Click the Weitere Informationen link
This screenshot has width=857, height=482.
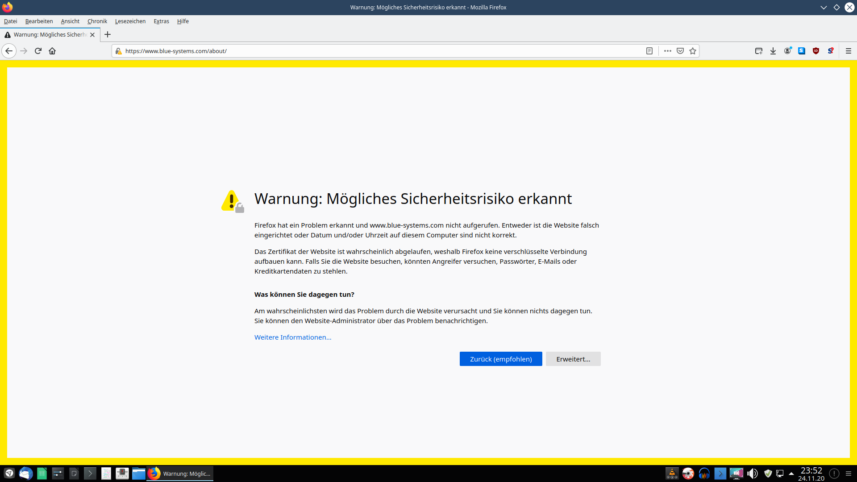pyautogui.click(x=292, y=337)
